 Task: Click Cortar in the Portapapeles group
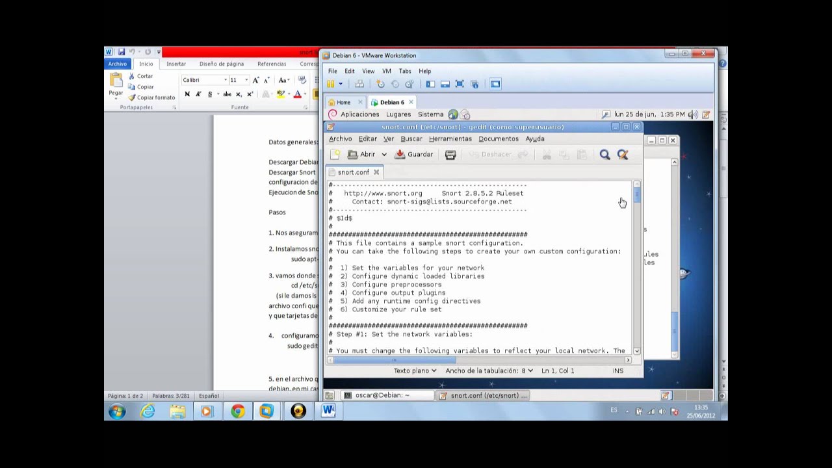[140, 76]
